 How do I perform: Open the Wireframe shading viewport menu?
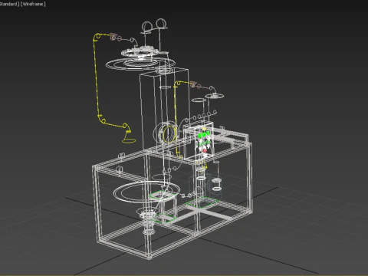(33, 4)
